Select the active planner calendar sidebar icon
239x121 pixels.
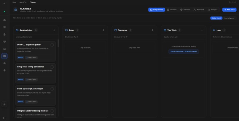(x=4, y=56)
